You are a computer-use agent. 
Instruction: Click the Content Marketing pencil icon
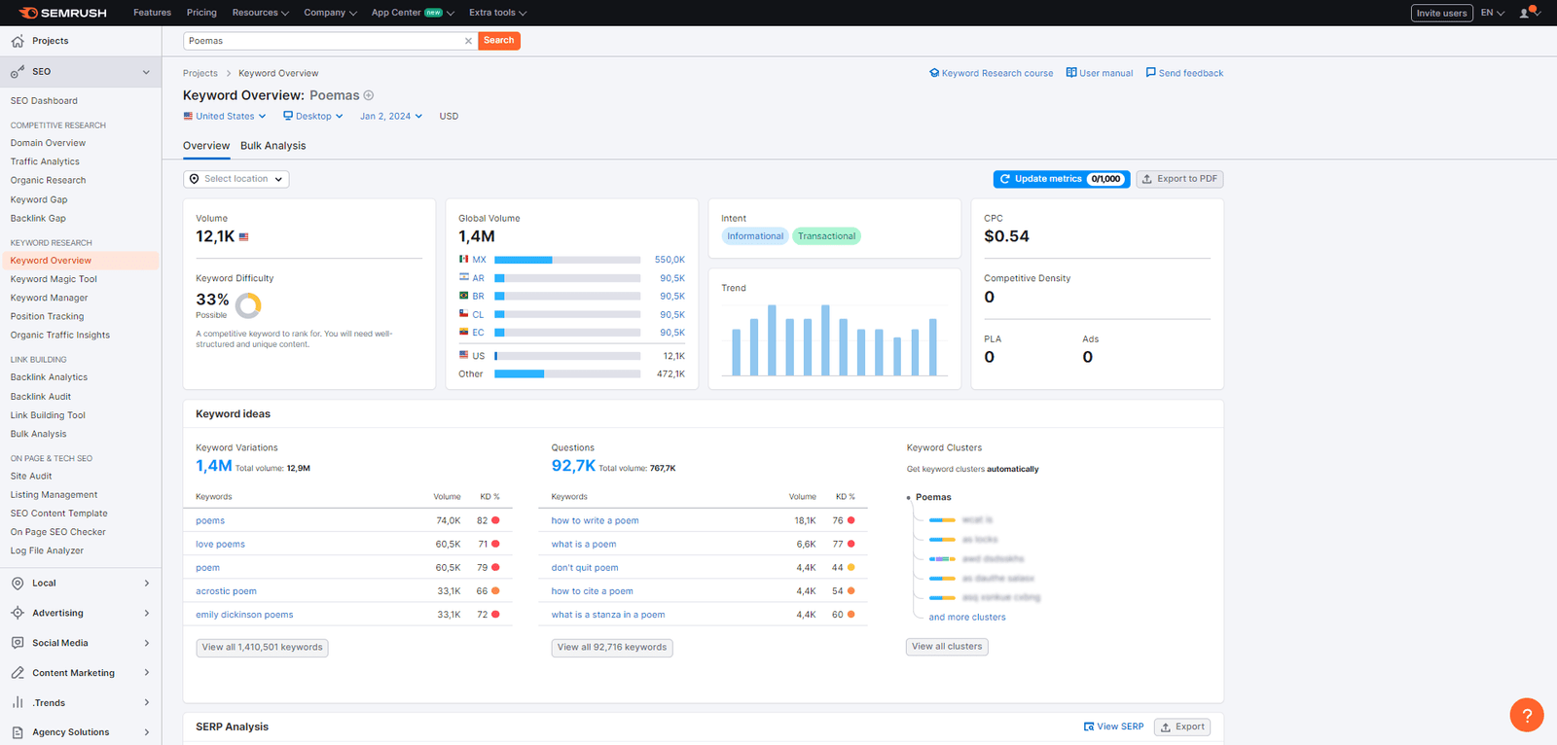(18, 673)
